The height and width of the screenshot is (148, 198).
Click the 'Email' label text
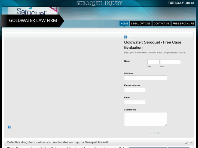(x=127, y=97)
